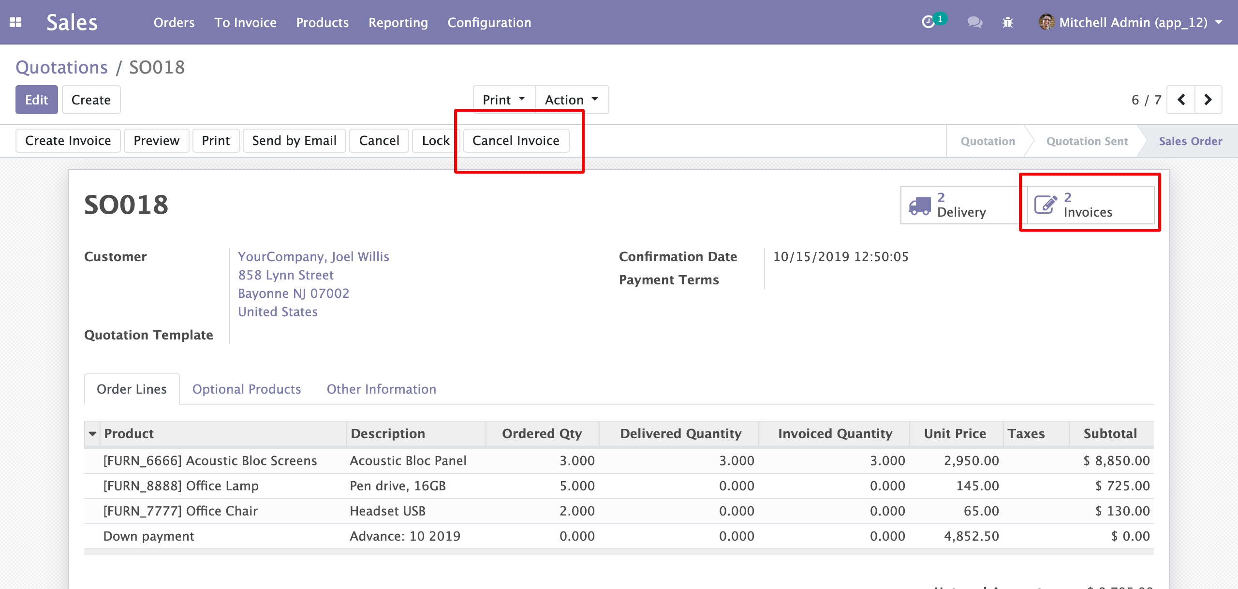Viewport: 1238px width, 589px height.
Task: Toggle order lines column options arrow
Action: click(x=92, y=434)
